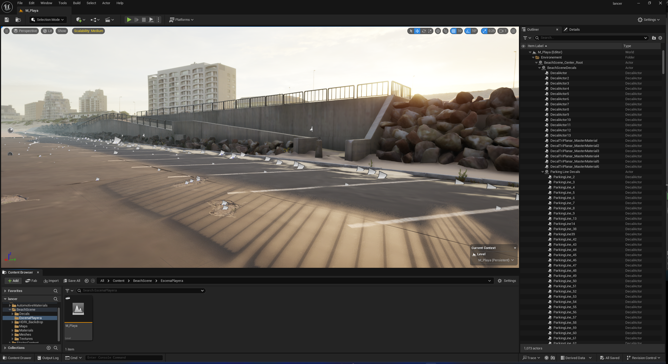This screenshot has height=364, width=668.
Task: Choose the Select objects cursor tool
Action: (411, 31)
